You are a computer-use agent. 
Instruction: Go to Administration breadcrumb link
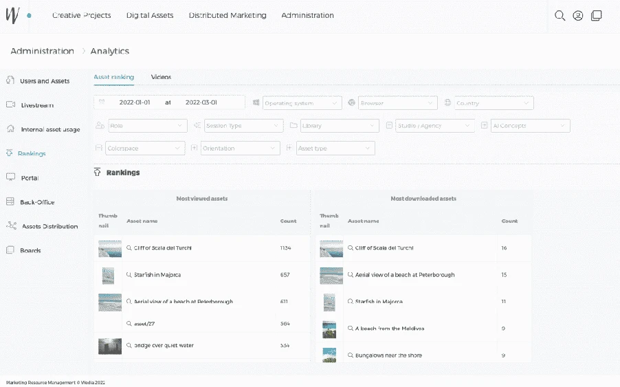pos(43,51)
